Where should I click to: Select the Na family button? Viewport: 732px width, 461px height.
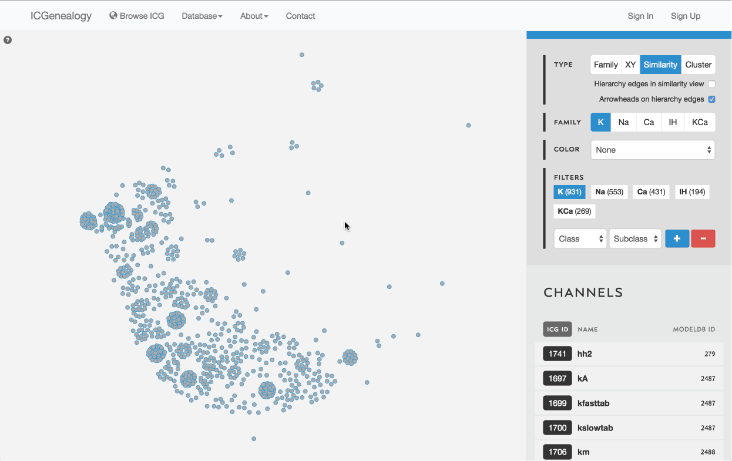pyautogui.click(x=623, y=122)
